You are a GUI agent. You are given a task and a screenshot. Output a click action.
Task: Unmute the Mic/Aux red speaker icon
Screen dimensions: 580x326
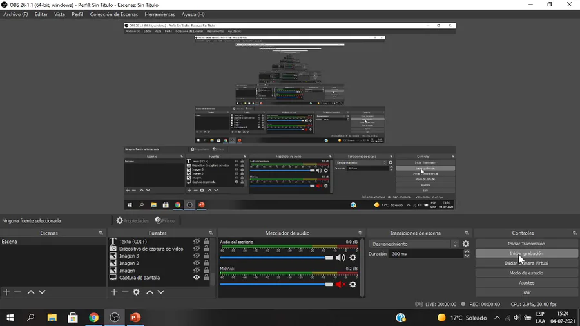(x=340, y=284)
